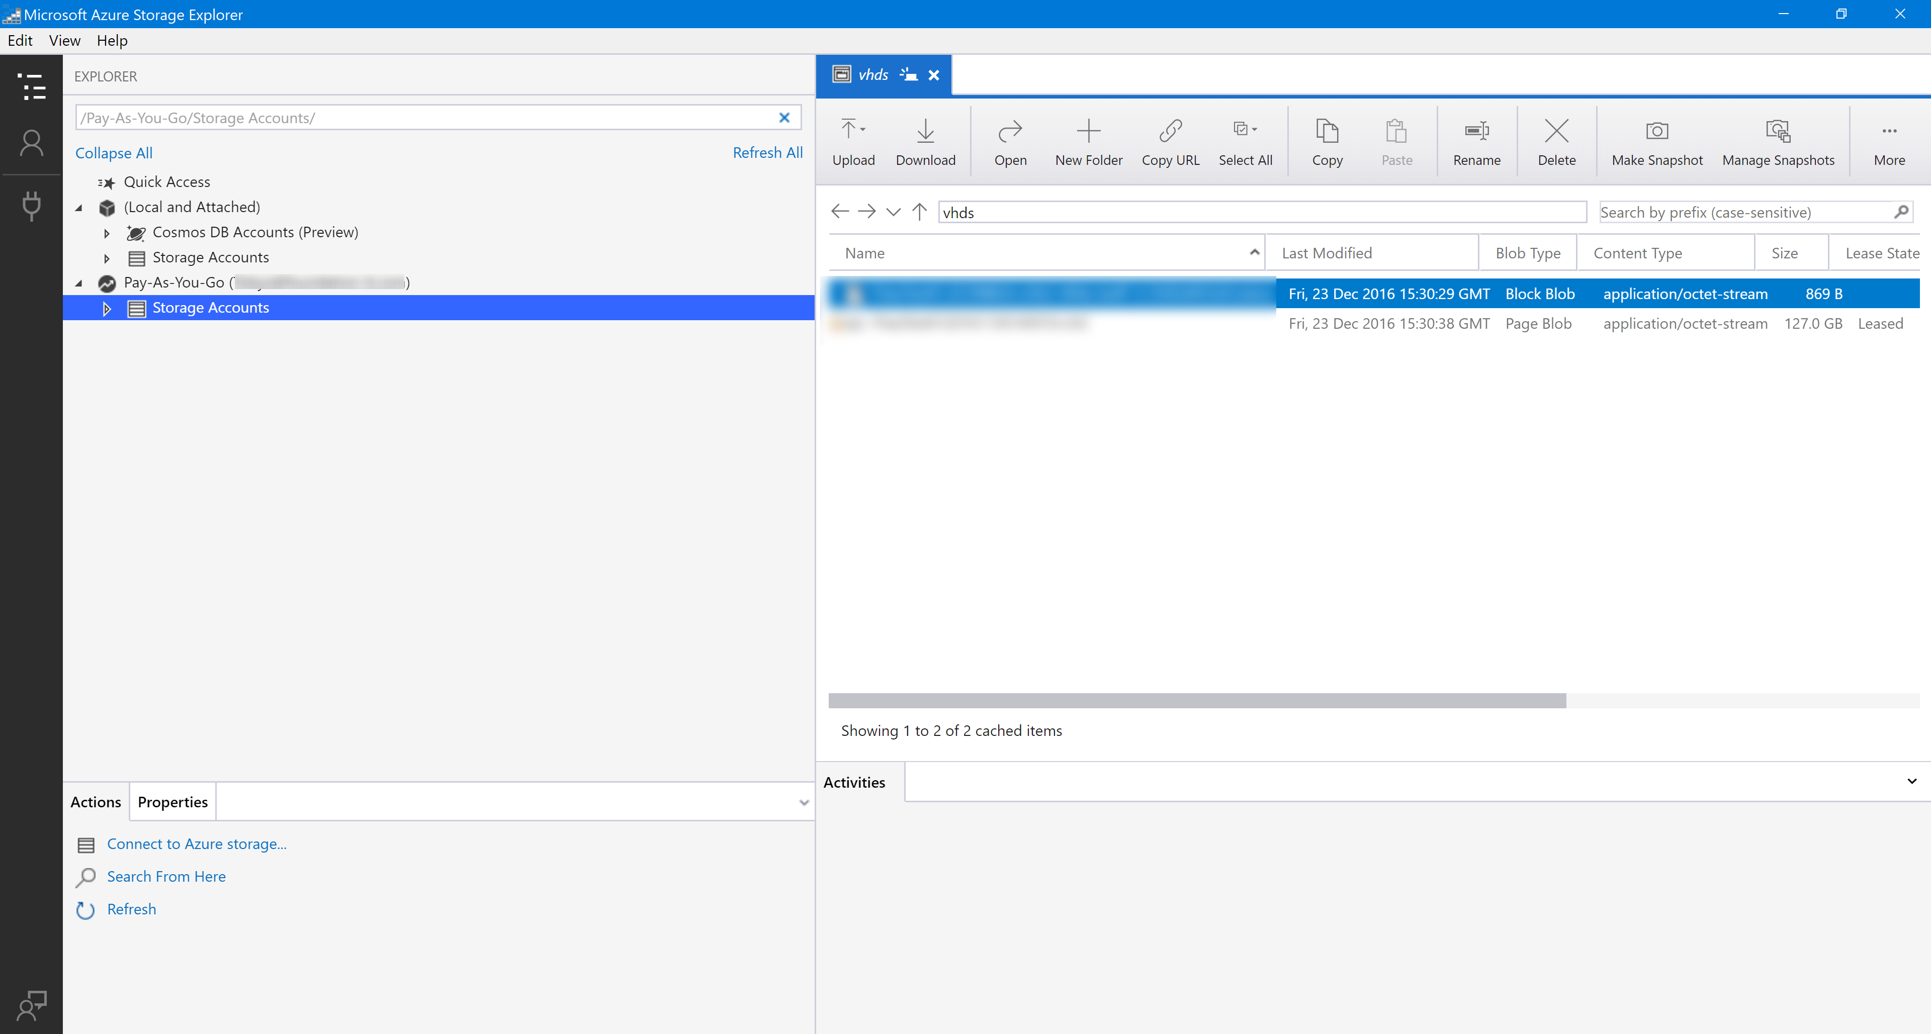Click Connect to Azure storage link
This screenshot has width=1931, height=1034.
pyautogui.click(x=197, y=843)
